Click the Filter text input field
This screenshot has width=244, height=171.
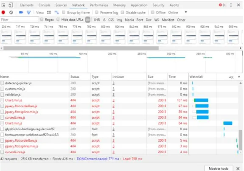tap(20, 20)
